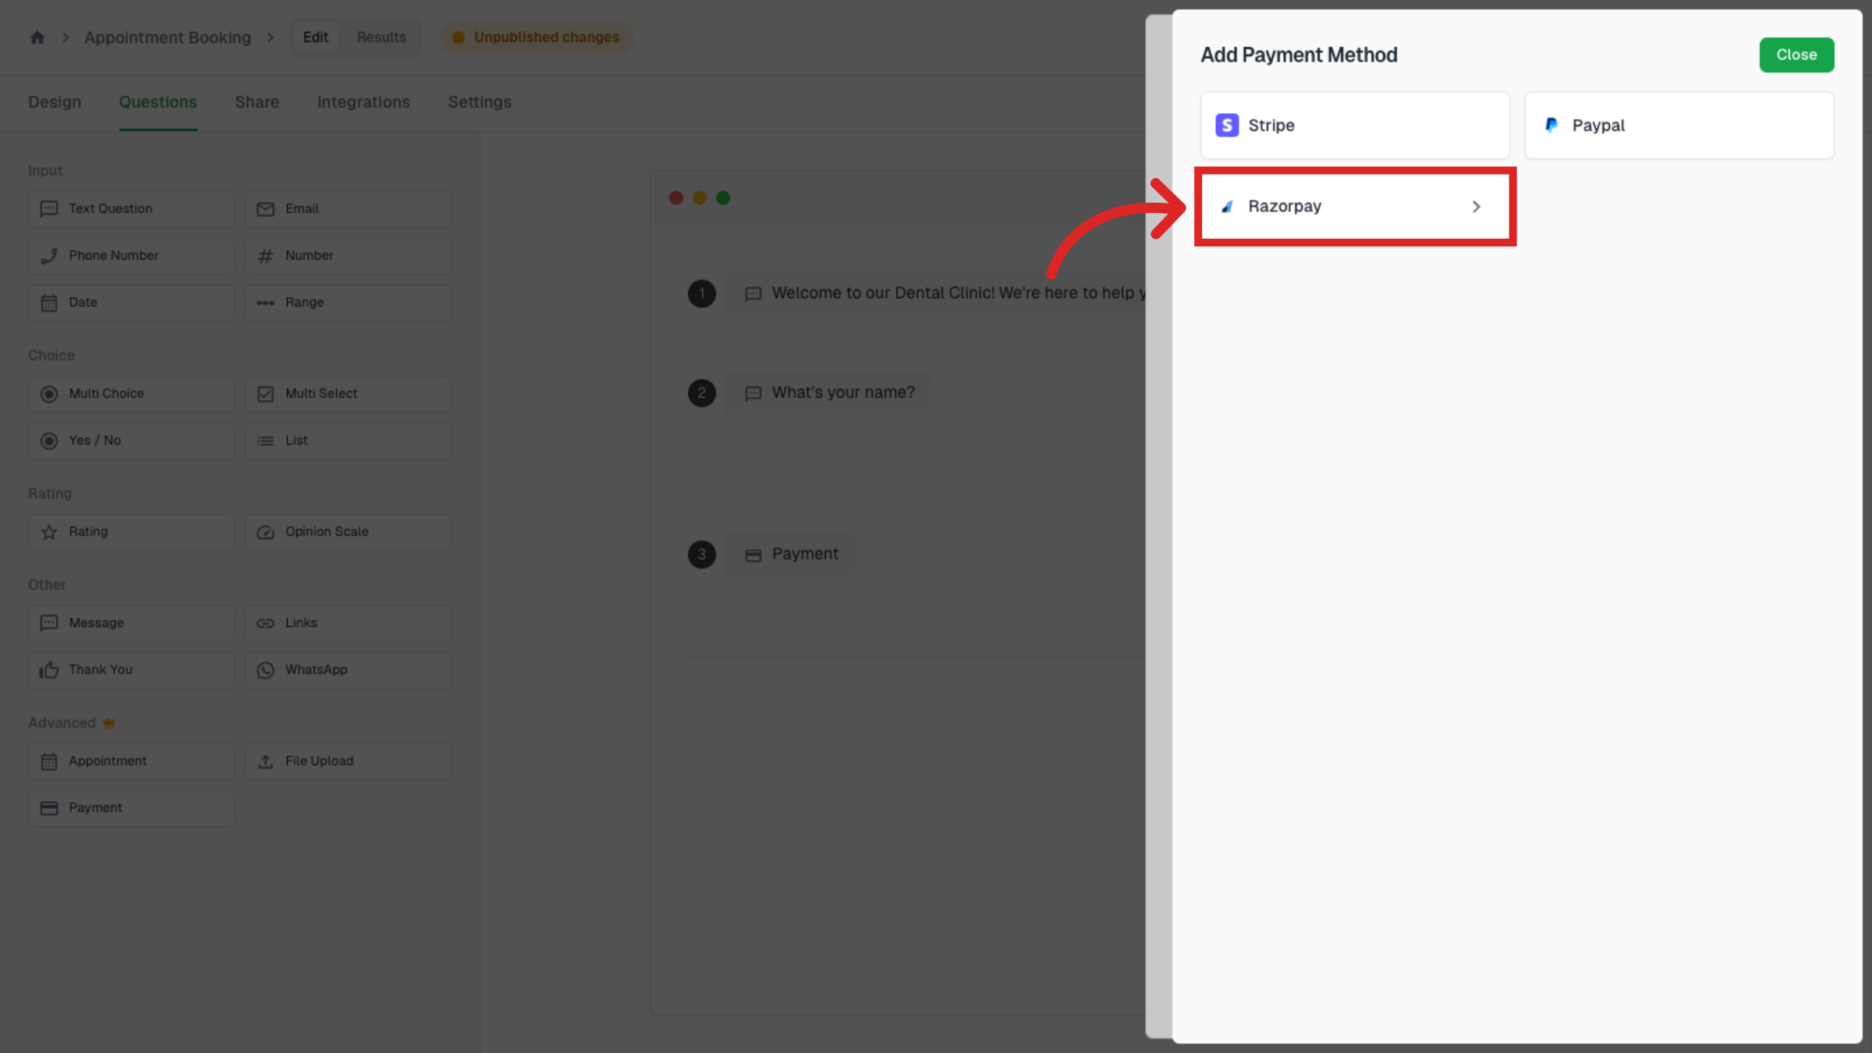Expand the Razorpay chevron arrow
Screen dimensions: 1872x1053
click(x=1476, y=207)
